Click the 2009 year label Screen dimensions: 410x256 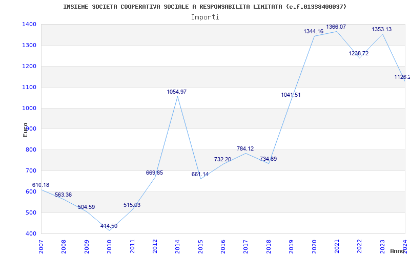pyautogui.click(x=87, y=246)
